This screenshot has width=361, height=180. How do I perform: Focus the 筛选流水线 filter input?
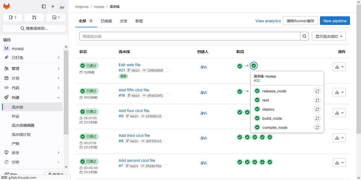coord(189,36)
